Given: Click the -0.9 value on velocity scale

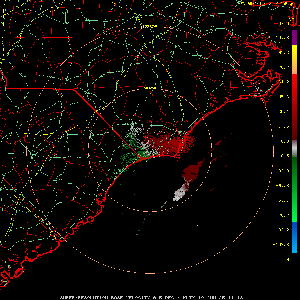Looking at the screenshot, I should tap(284, 141).
